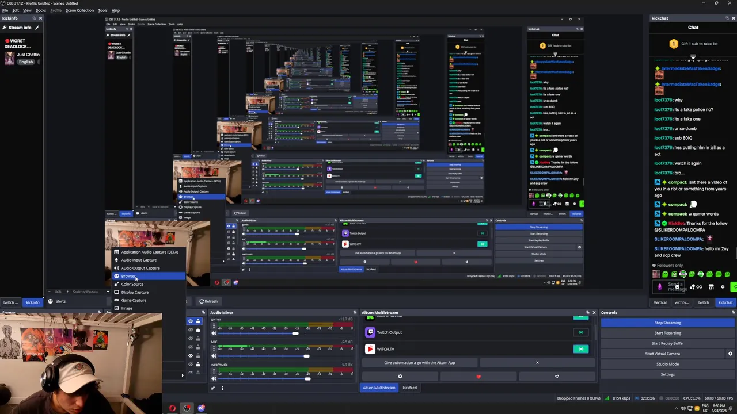
Task: Open the Scene Collection menu
Action: [79, 10]
